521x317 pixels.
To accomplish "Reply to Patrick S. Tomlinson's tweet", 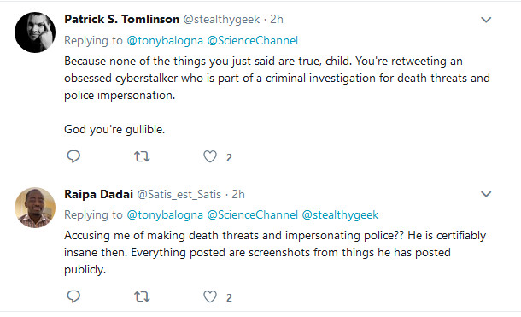I will coord(73,156).
